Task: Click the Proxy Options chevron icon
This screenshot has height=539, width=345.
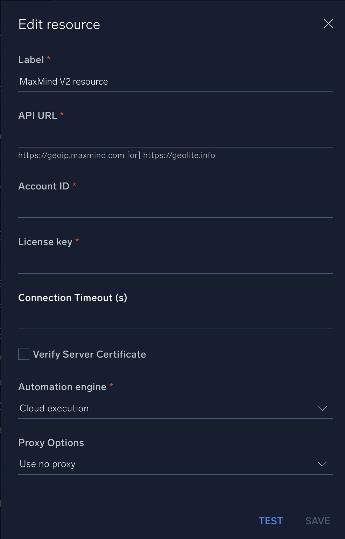Action: 322,464
